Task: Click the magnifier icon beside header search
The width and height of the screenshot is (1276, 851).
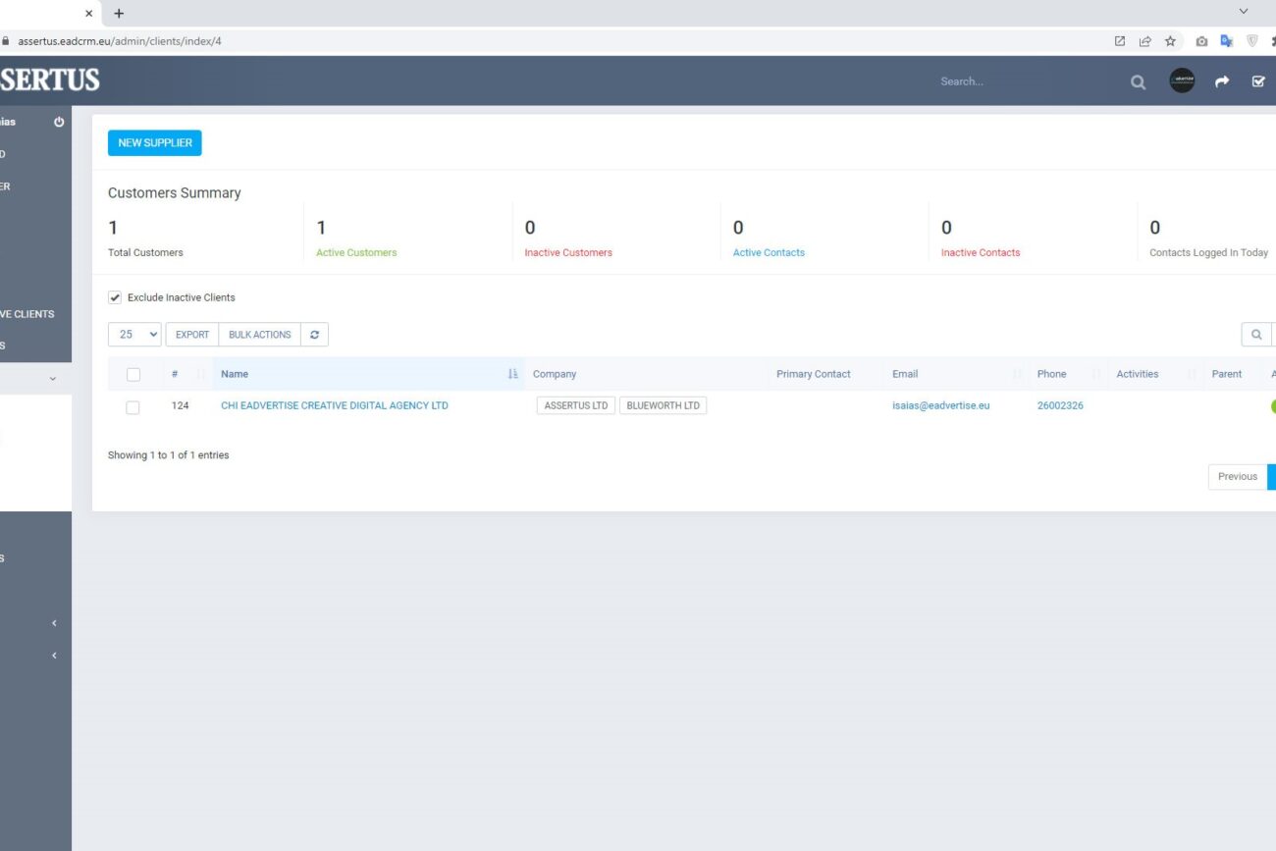Action: pos(1138,82)
